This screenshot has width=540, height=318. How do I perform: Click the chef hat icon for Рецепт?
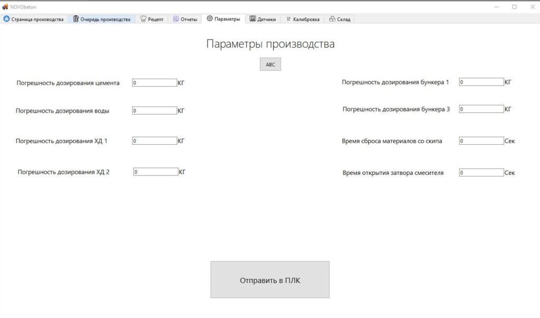(143, 19)
